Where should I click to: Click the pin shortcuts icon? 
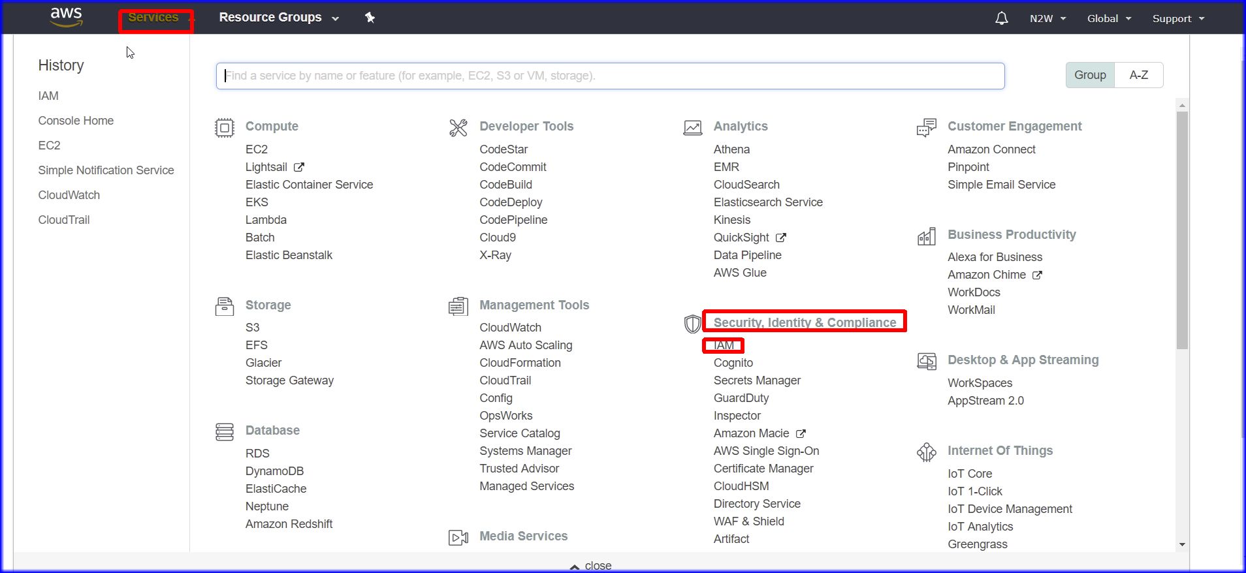click(370, 18)
